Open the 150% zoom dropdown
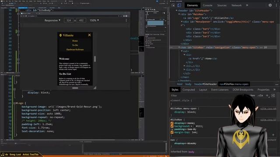The width and height of the screenshot is (280, 157). coord(94,20)
